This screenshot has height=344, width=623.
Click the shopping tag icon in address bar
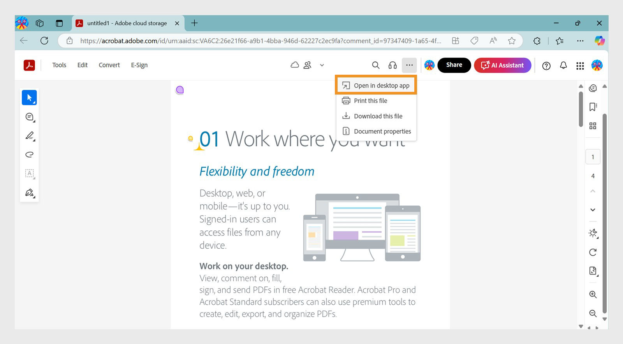(x=474, y=40)
